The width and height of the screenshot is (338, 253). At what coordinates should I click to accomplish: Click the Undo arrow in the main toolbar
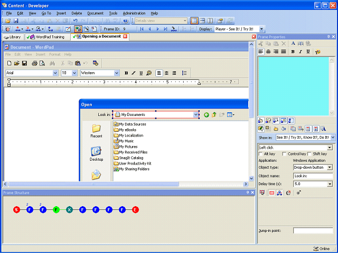[75, 21]
